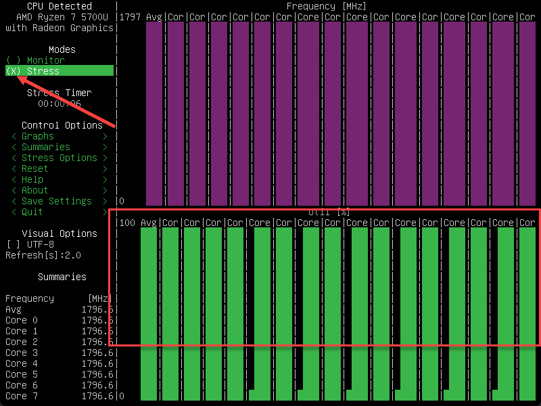The image size is (541, 406).
Task: Click the Refresh[s] 2.0 field
Action: (43, 255)
